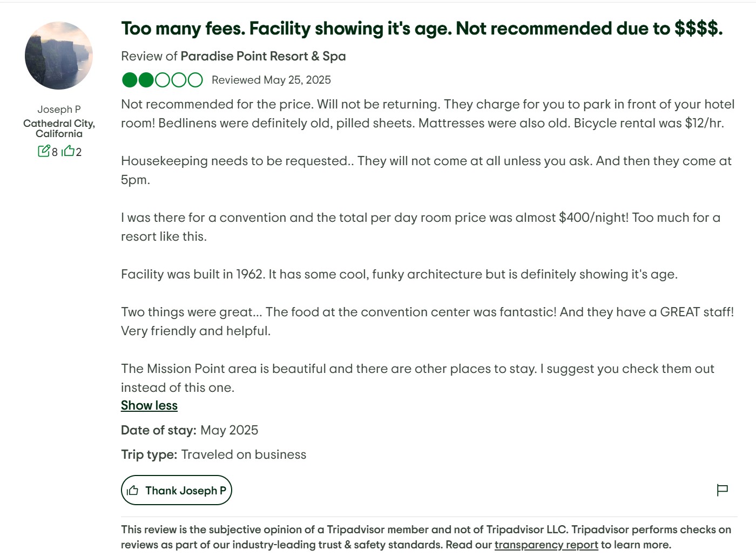Click the helpful votes thumbs-up icon under Joseph P
Viewport: 756px width, 557px height.
coord(68,151)
